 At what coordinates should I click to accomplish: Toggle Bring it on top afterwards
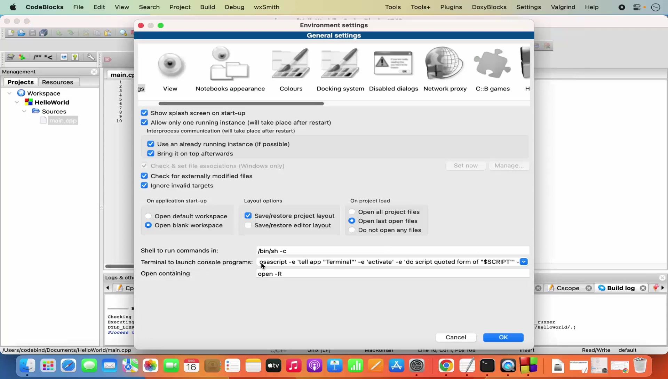click(151, 153)
